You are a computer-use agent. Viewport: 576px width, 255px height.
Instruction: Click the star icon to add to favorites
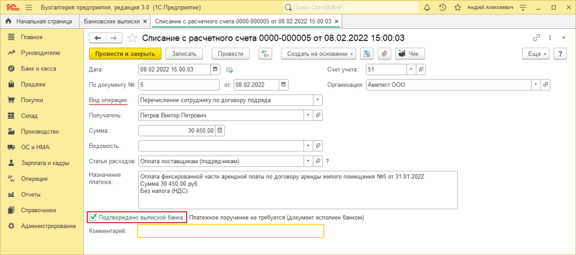(132, 38)
